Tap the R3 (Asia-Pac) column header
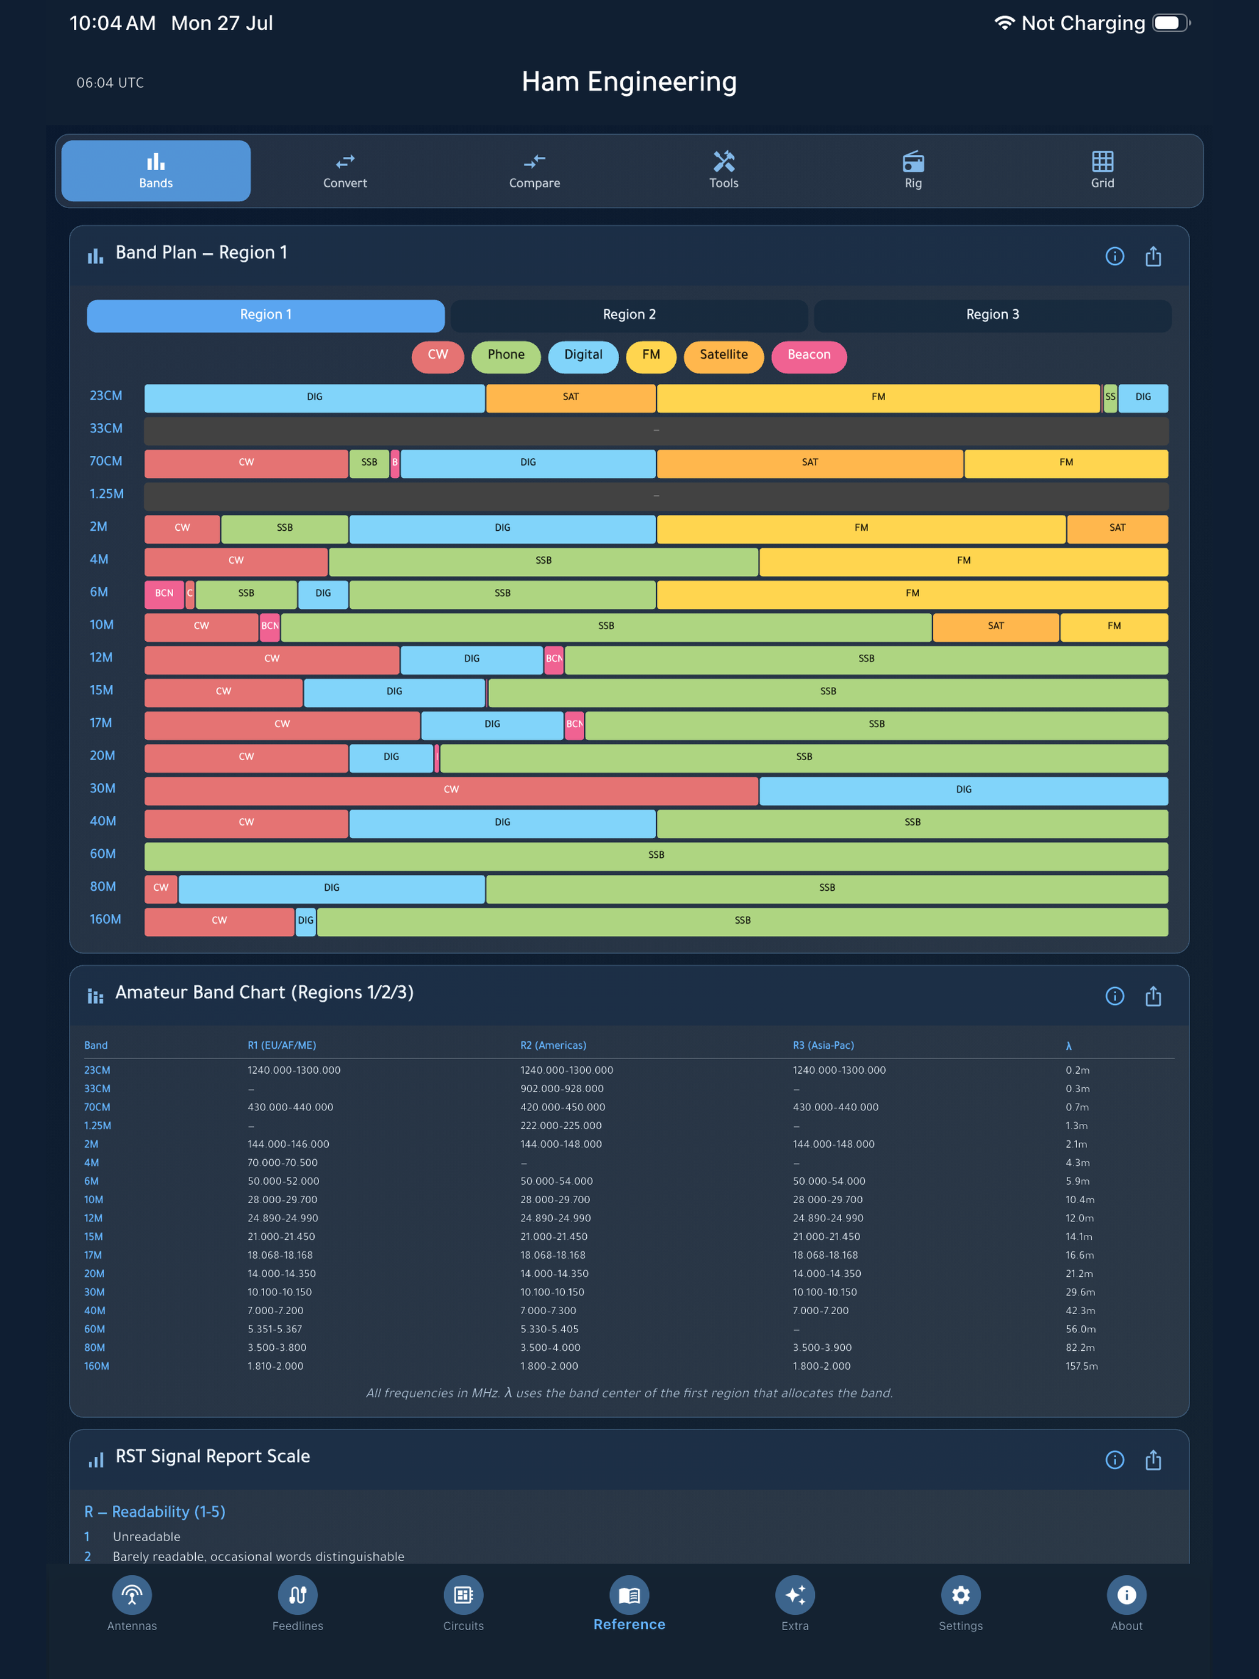The width and height of the screenshot is (1259, 1679). click(823, 1045)
